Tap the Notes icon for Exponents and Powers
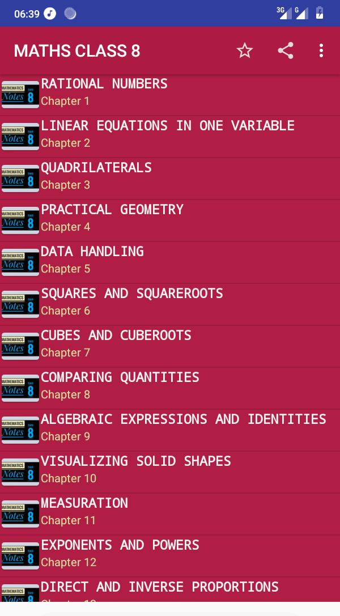The height and width of the screenshot is (616, 340). point(20,556)
